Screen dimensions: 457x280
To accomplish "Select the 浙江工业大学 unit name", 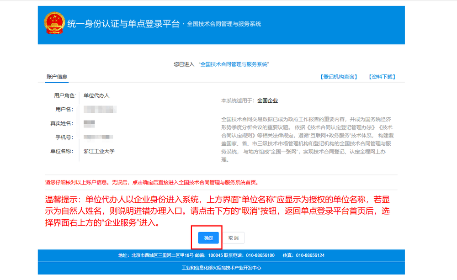I will coord(99,151).
